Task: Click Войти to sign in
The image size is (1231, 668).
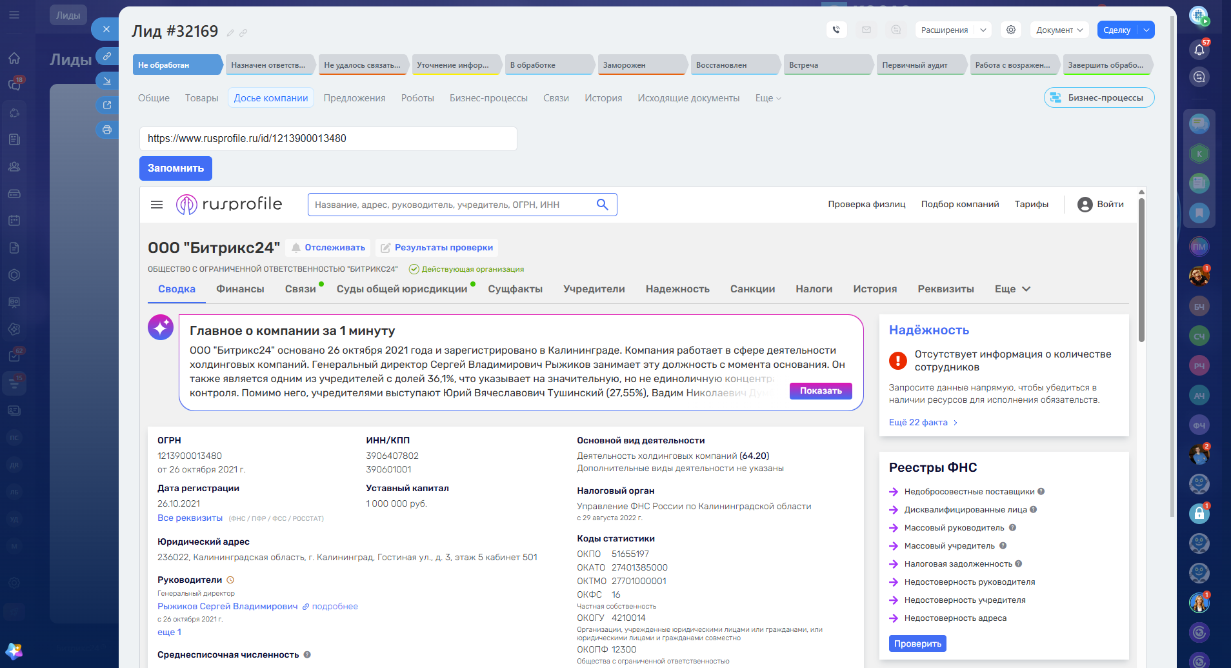Action: tap(1101, 205)
